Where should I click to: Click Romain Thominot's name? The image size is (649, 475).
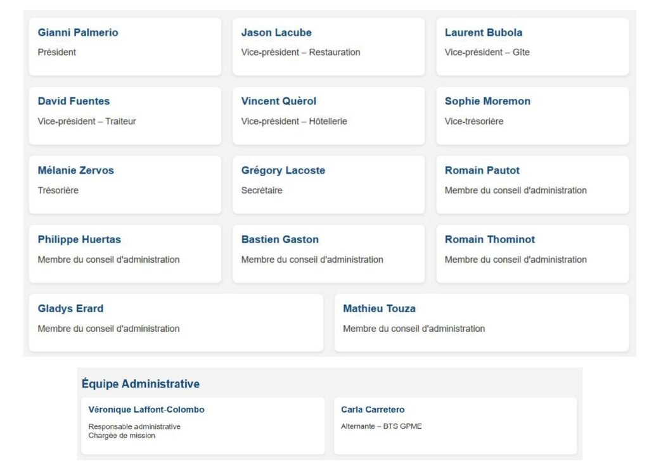pyautogui.click(x=490, y=239)
